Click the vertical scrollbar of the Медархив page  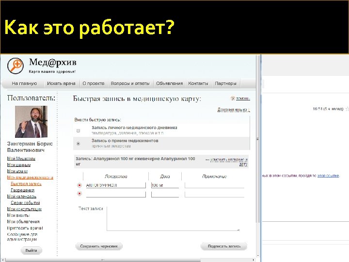pos(258,139)
